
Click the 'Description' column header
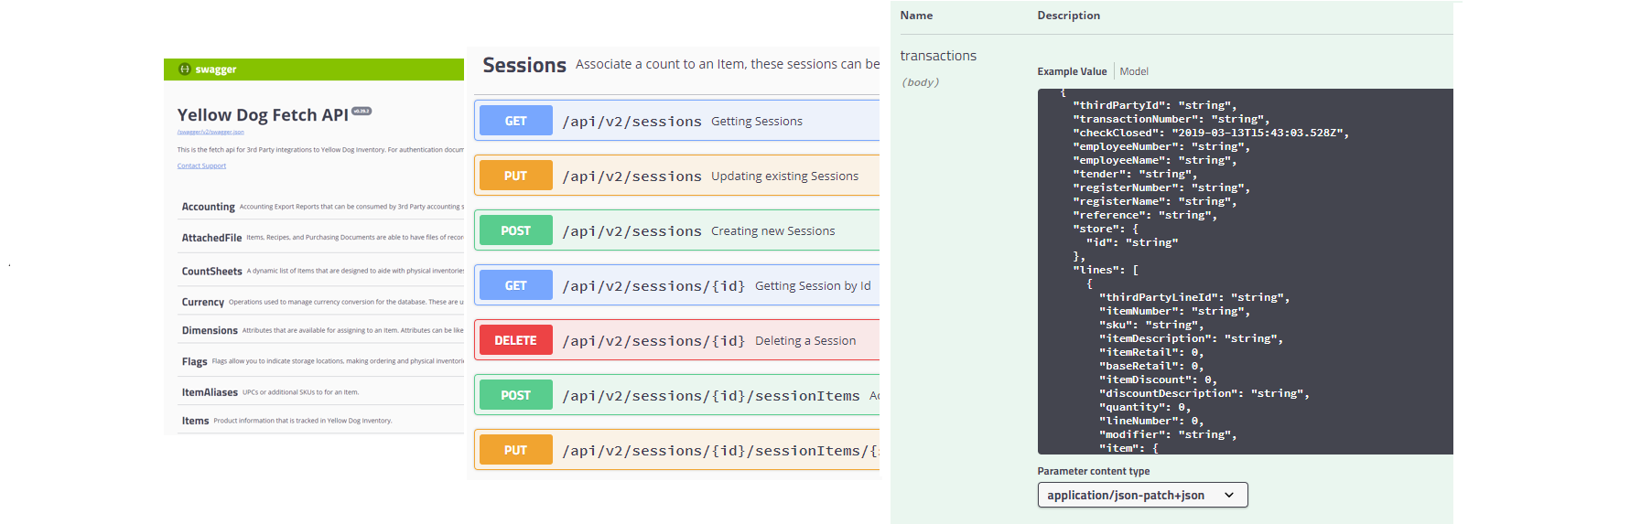click(x=1068, y=16)
